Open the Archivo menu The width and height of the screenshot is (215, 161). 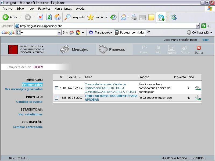[7, 9]
